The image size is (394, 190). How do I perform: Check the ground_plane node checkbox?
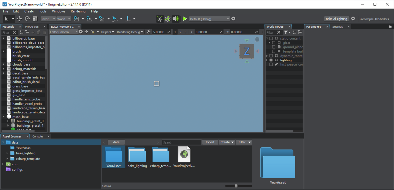pos(274,47)
